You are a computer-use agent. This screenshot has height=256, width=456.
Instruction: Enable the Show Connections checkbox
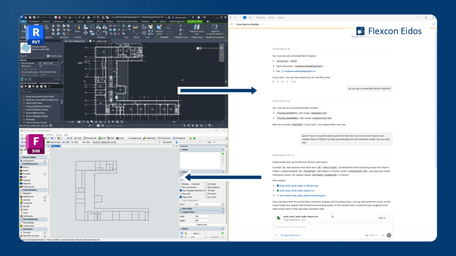181,187
